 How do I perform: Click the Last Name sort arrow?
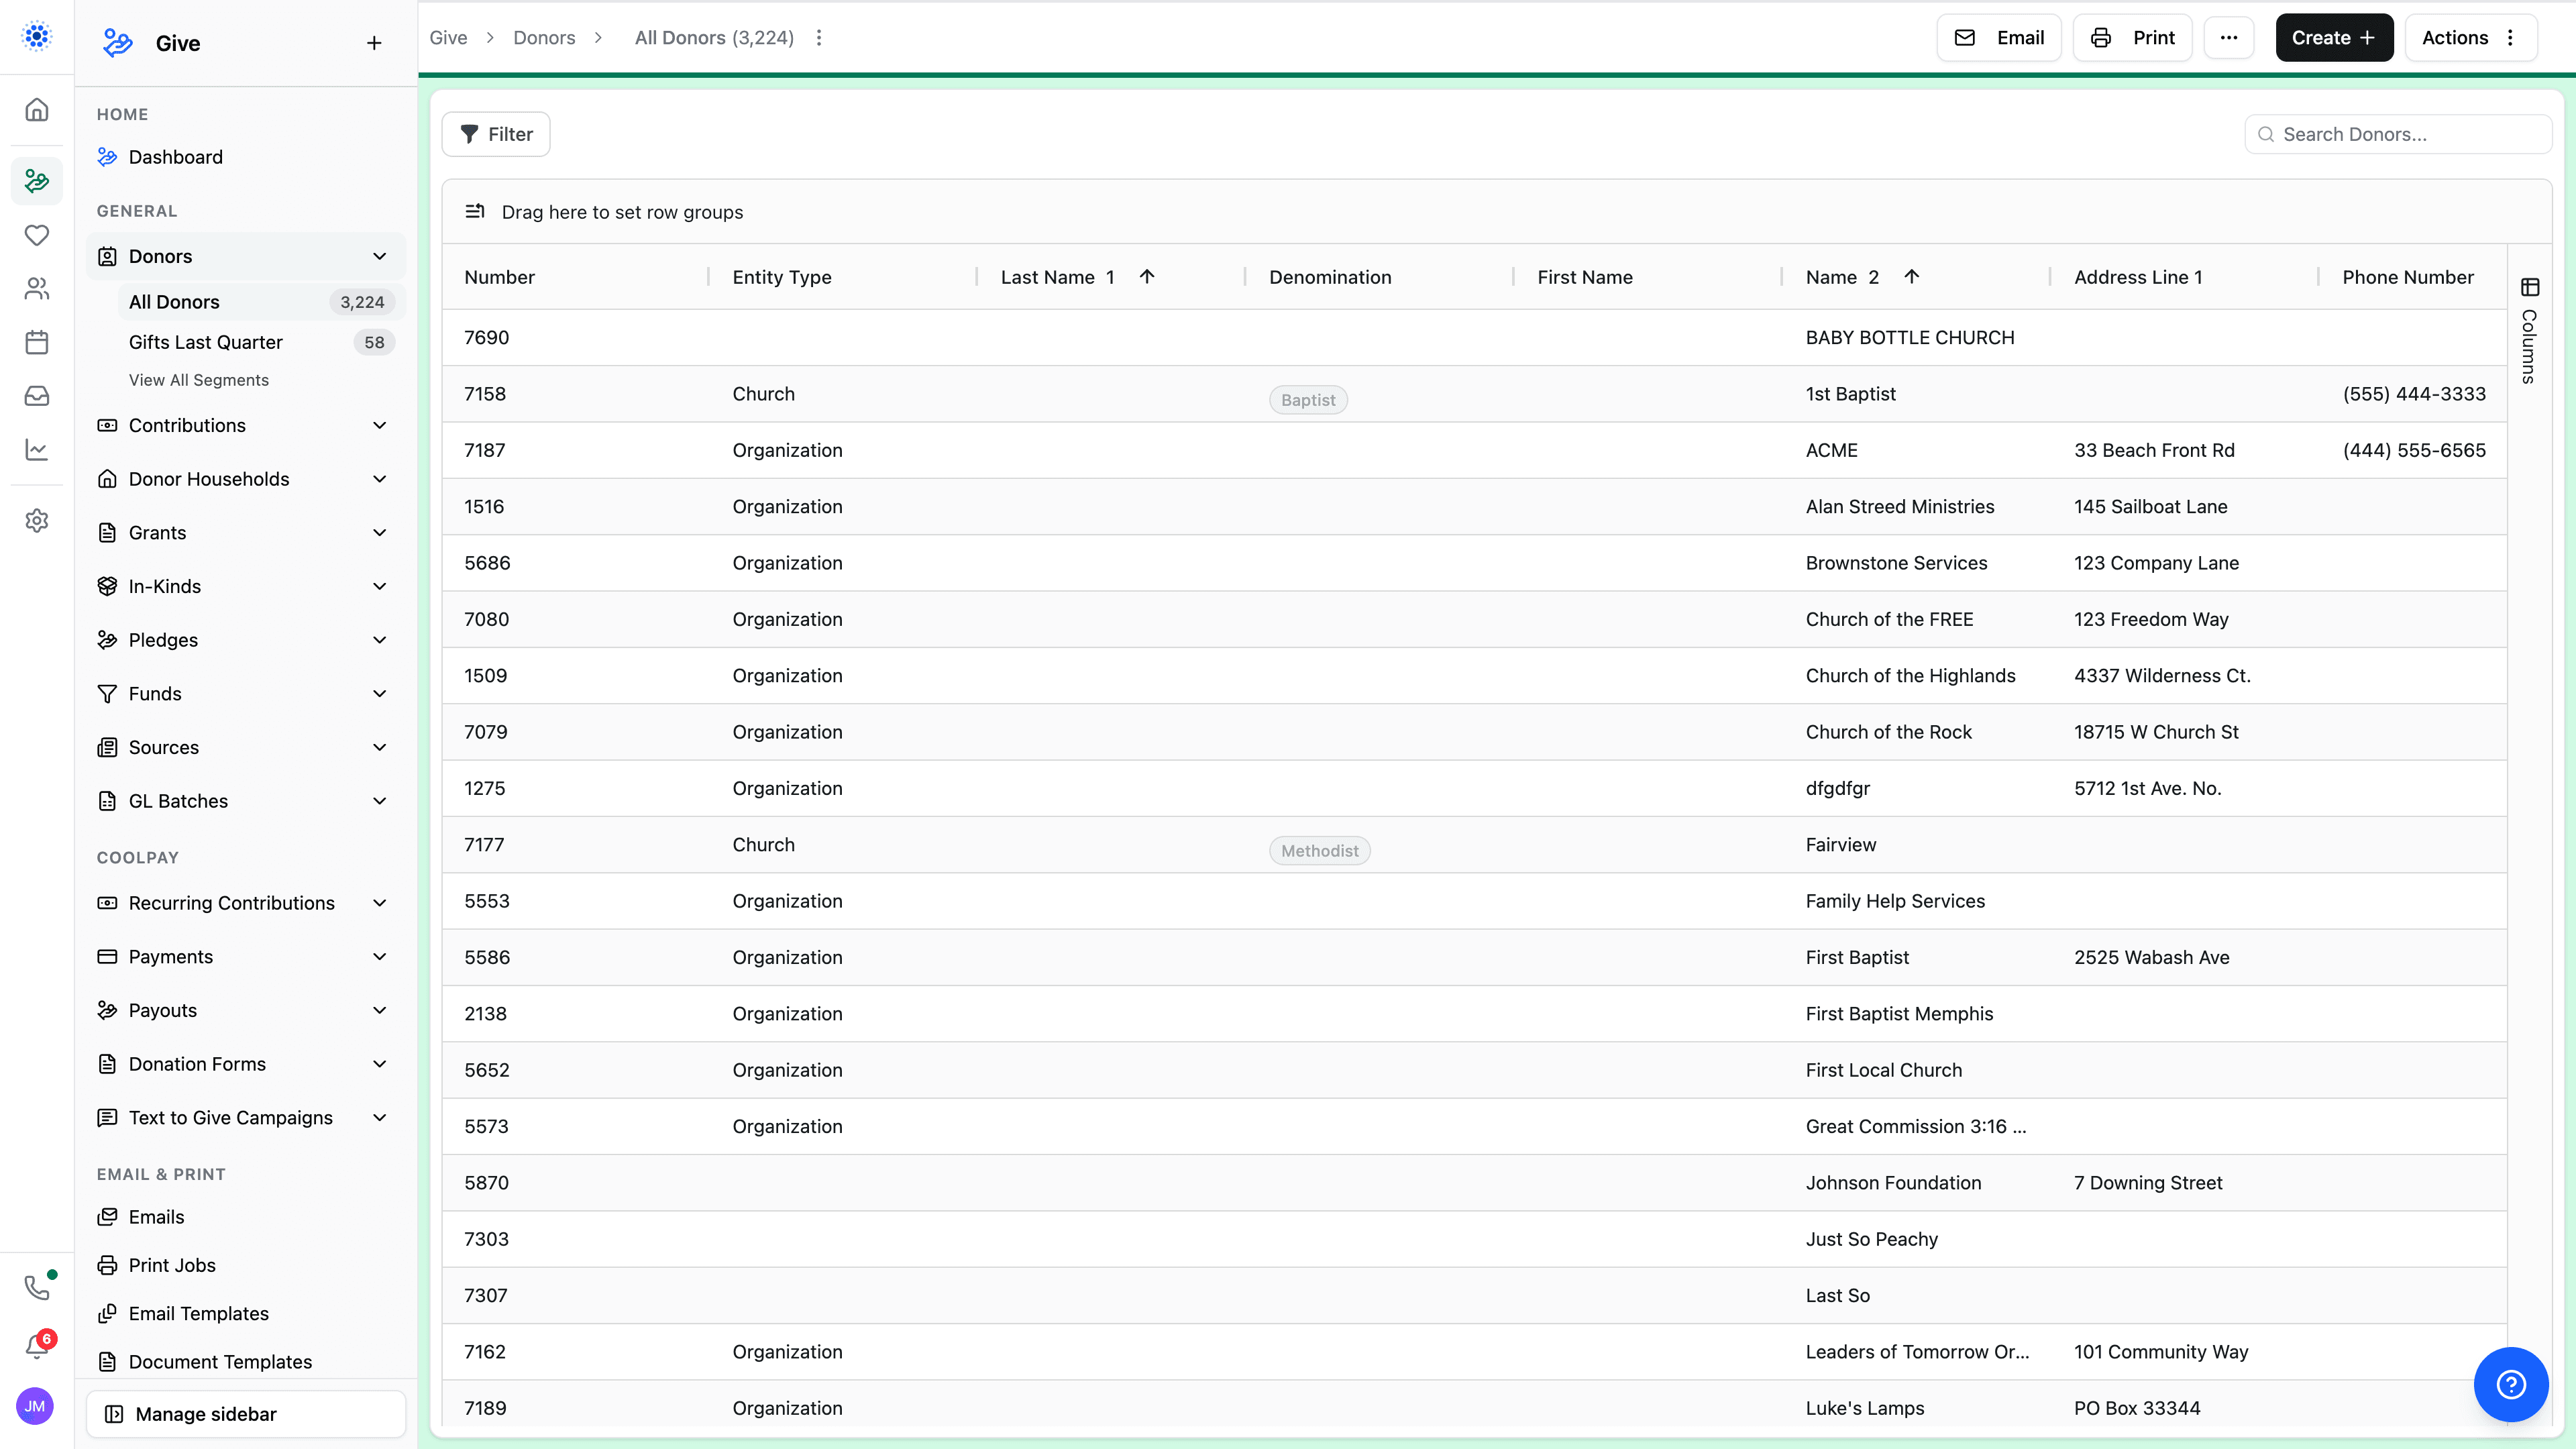(1147, 277)
